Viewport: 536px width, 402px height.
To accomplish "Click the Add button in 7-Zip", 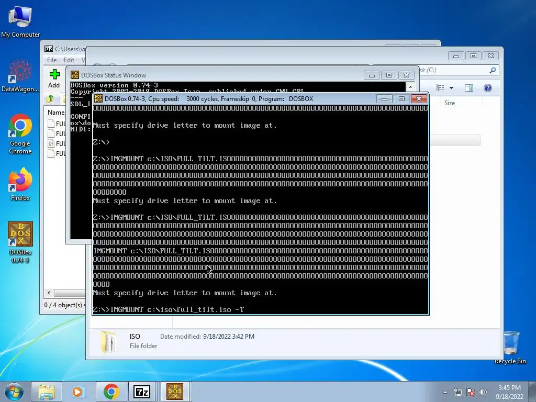I will pyautogui.click(x=54, y=79).
